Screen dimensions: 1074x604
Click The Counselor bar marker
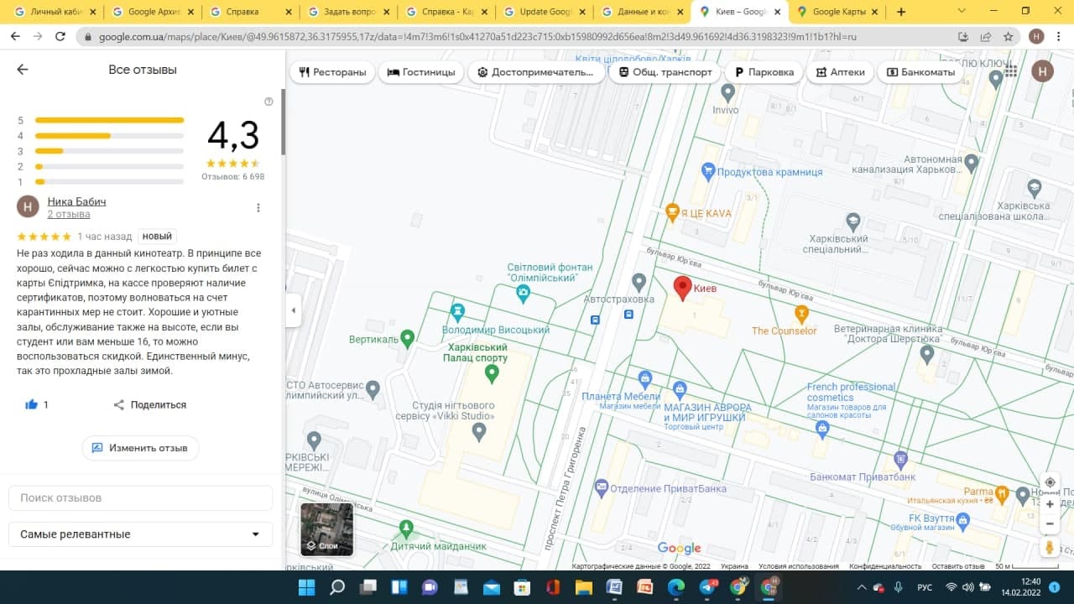click(801, 314)
